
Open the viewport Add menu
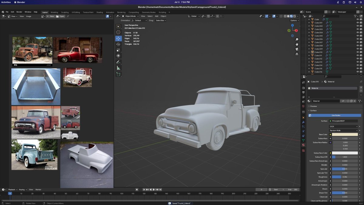click(x=157, y=16)
